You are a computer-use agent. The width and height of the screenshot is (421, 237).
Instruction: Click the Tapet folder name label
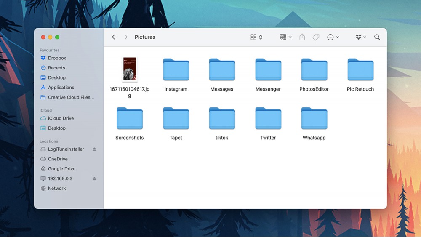(x=176, y=138)
